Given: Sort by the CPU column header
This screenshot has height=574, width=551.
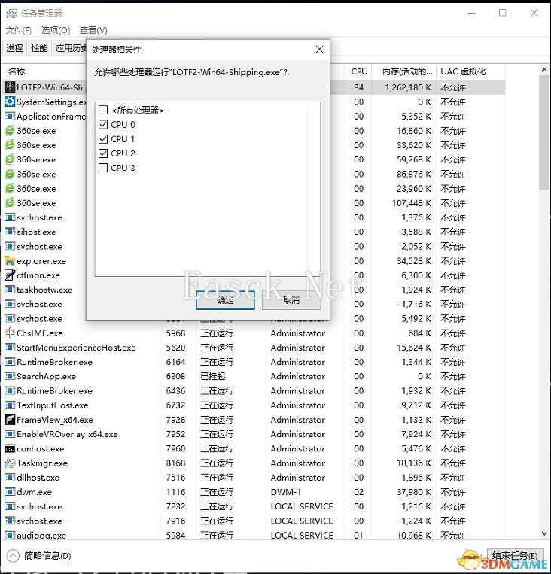Looking at the screenshot, I should click(359, 71).
